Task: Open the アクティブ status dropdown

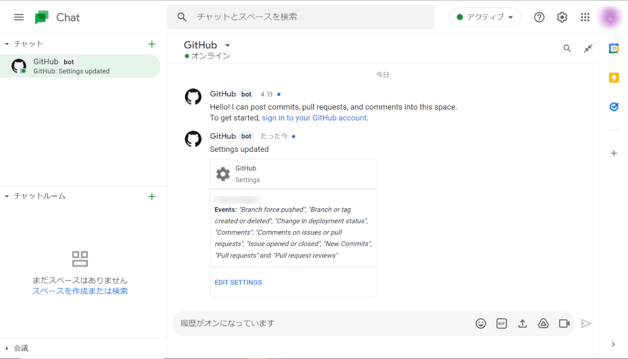Action: (485, 17)
